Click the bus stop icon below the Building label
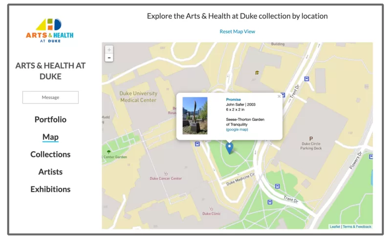 (x=307, y=79)
